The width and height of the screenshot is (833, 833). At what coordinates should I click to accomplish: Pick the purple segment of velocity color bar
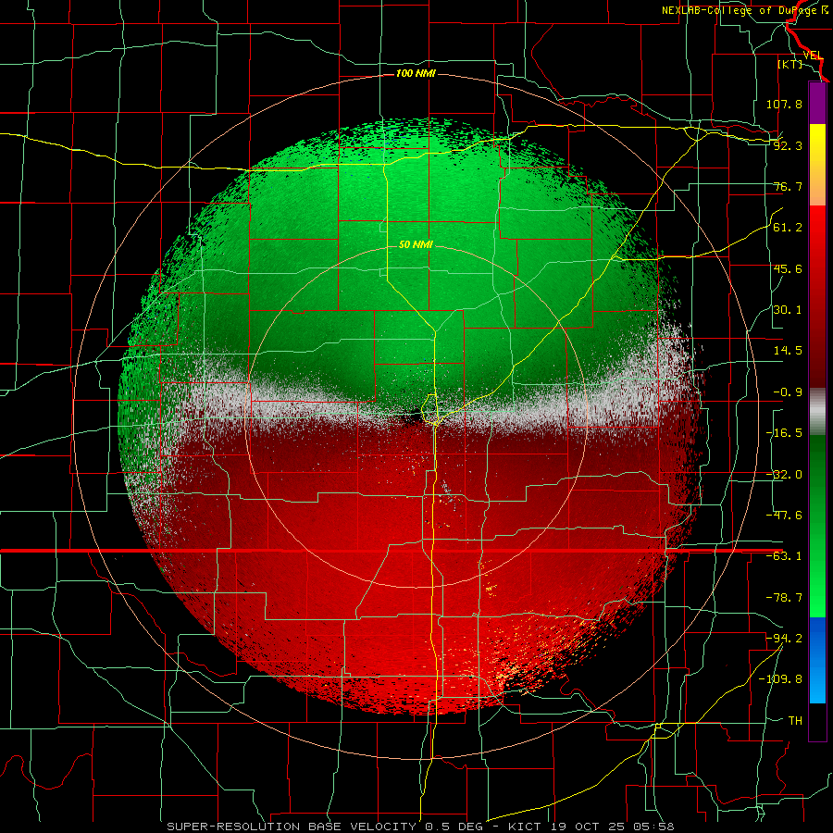click(x=817, y=103)
